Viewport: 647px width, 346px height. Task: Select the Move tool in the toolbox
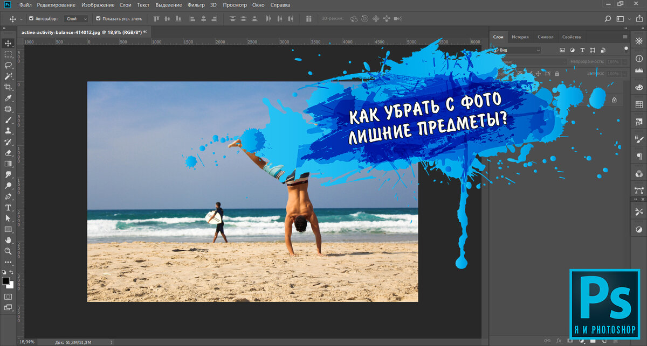(x=8, y=43)
